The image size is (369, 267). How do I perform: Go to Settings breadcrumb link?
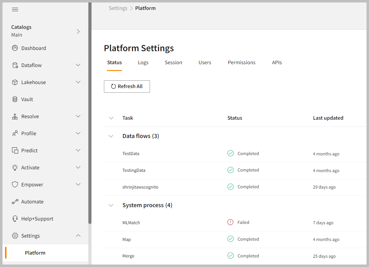click(118, 8)
